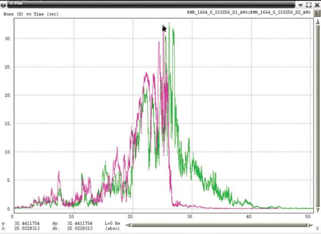Viewport: 321px width, 234px height.
Task: Click the horizontal scrollbar track
Action: click(x=218, y=225)
